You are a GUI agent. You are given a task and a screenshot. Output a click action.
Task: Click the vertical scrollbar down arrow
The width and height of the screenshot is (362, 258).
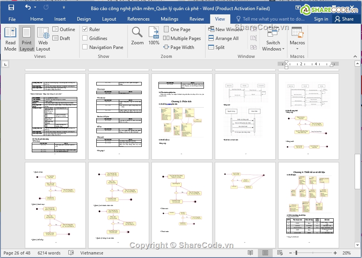click(357, 245)
